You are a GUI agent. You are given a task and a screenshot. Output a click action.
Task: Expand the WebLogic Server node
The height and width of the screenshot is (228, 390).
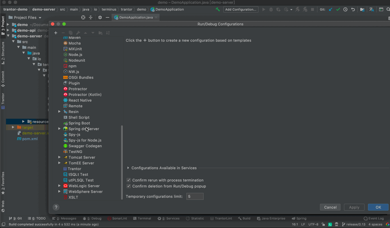click(59, 186)
